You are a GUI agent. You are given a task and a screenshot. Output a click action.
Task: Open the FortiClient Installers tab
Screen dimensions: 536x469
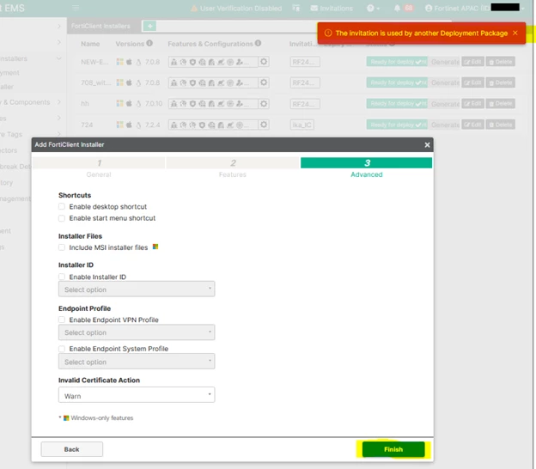[100, 26]
